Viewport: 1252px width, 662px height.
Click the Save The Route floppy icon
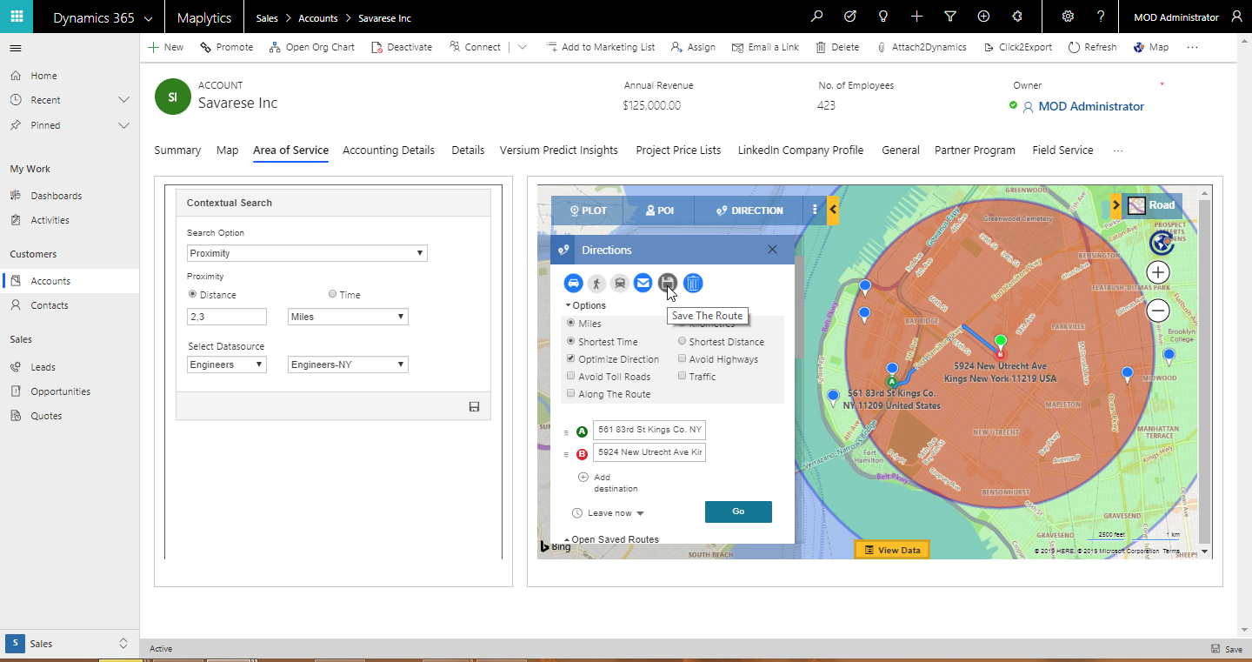667,283
